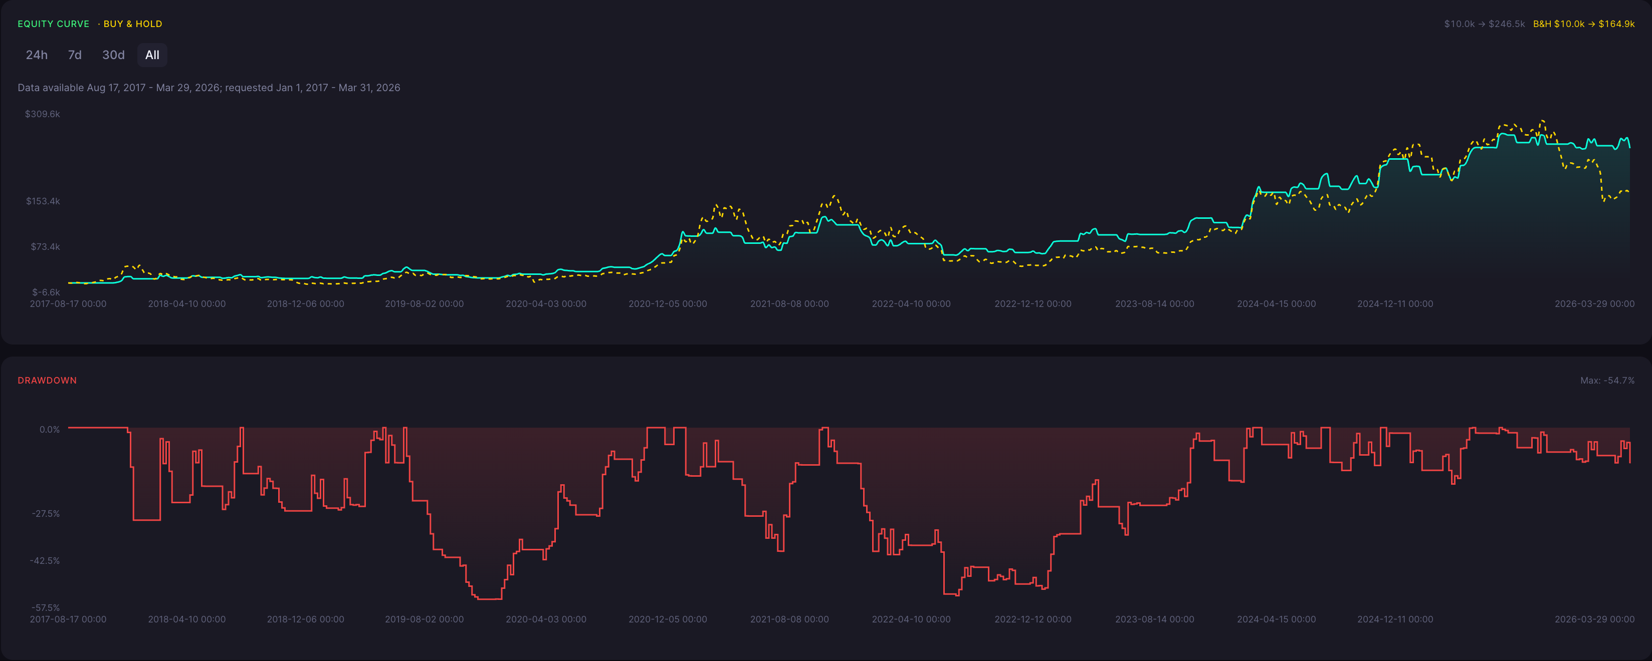Click the B&H $10.0k → $164.9k summary
The image size is (1652, 661).
point(1584,24)
